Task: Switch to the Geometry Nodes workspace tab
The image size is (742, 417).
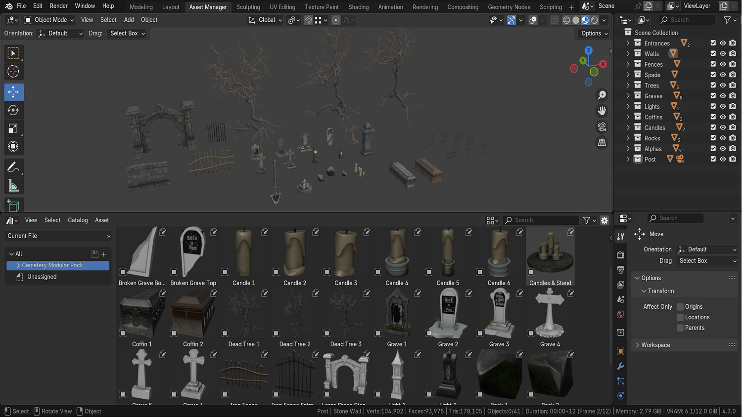Action: point(509,7)
